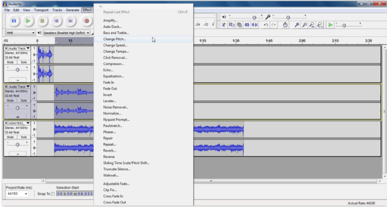Skip to end of project
This screenshot has width=387, height=207.
tap(71, 21)
